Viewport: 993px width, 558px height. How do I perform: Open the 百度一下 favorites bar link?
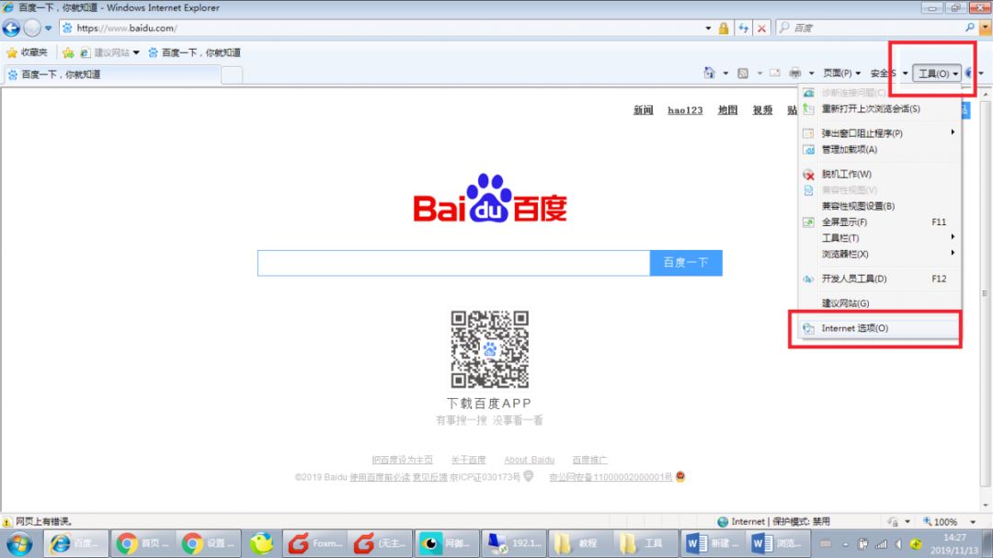click(x=194, y=52)
